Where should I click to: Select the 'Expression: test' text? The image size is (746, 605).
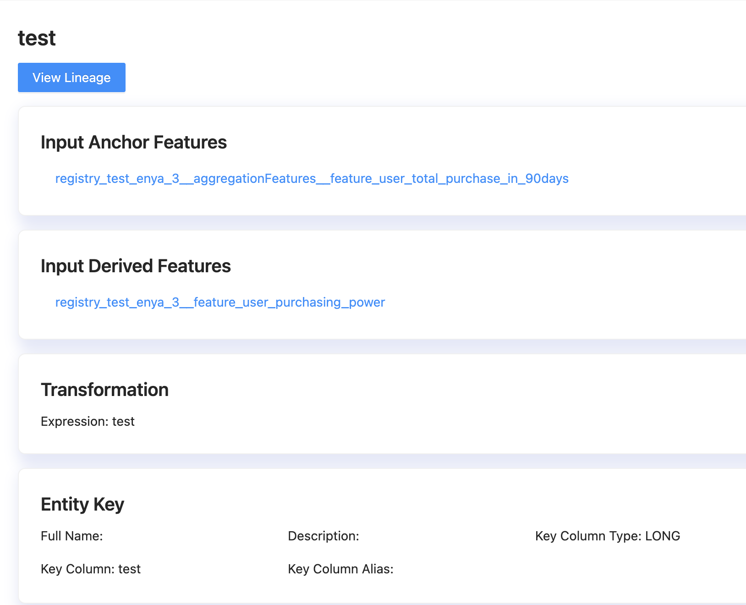(x=88, y=422)
